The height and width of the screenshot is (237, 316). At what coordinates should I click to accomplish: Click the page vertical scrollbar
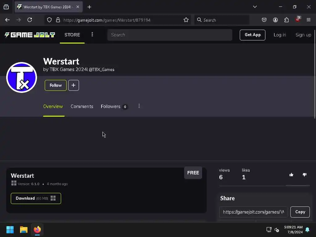pos(314,74)
